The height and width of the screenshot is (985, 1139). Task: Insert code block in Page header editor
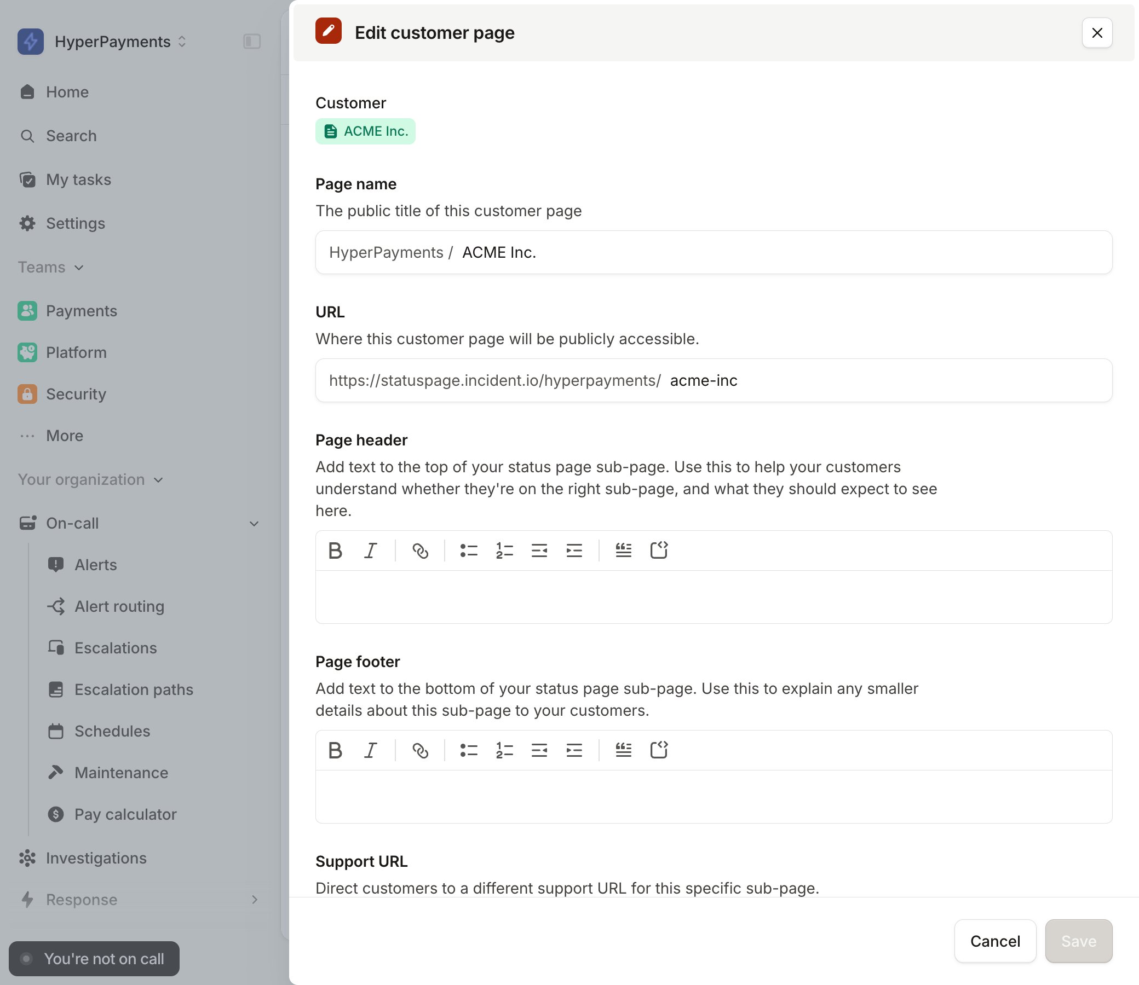coord(658,550)
